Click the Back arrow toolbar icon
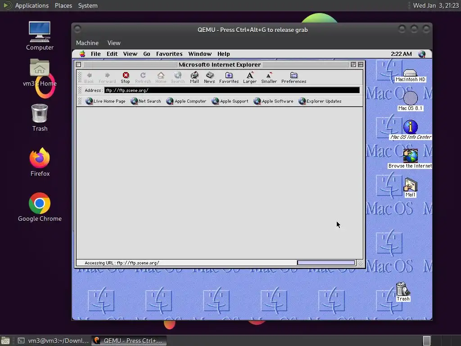This screenshot has width=461, height=346. pyautogui.click(x=89, y=77)
